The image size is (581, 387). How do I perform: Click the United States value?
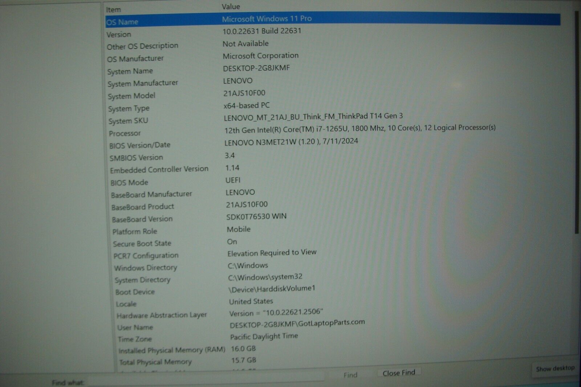tap(251, 302)
